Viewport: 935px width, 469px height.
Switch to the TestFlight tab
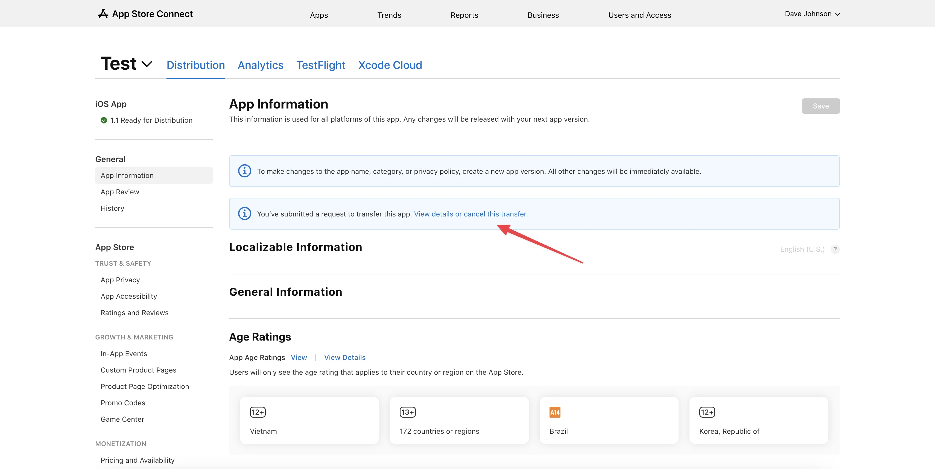321,65
